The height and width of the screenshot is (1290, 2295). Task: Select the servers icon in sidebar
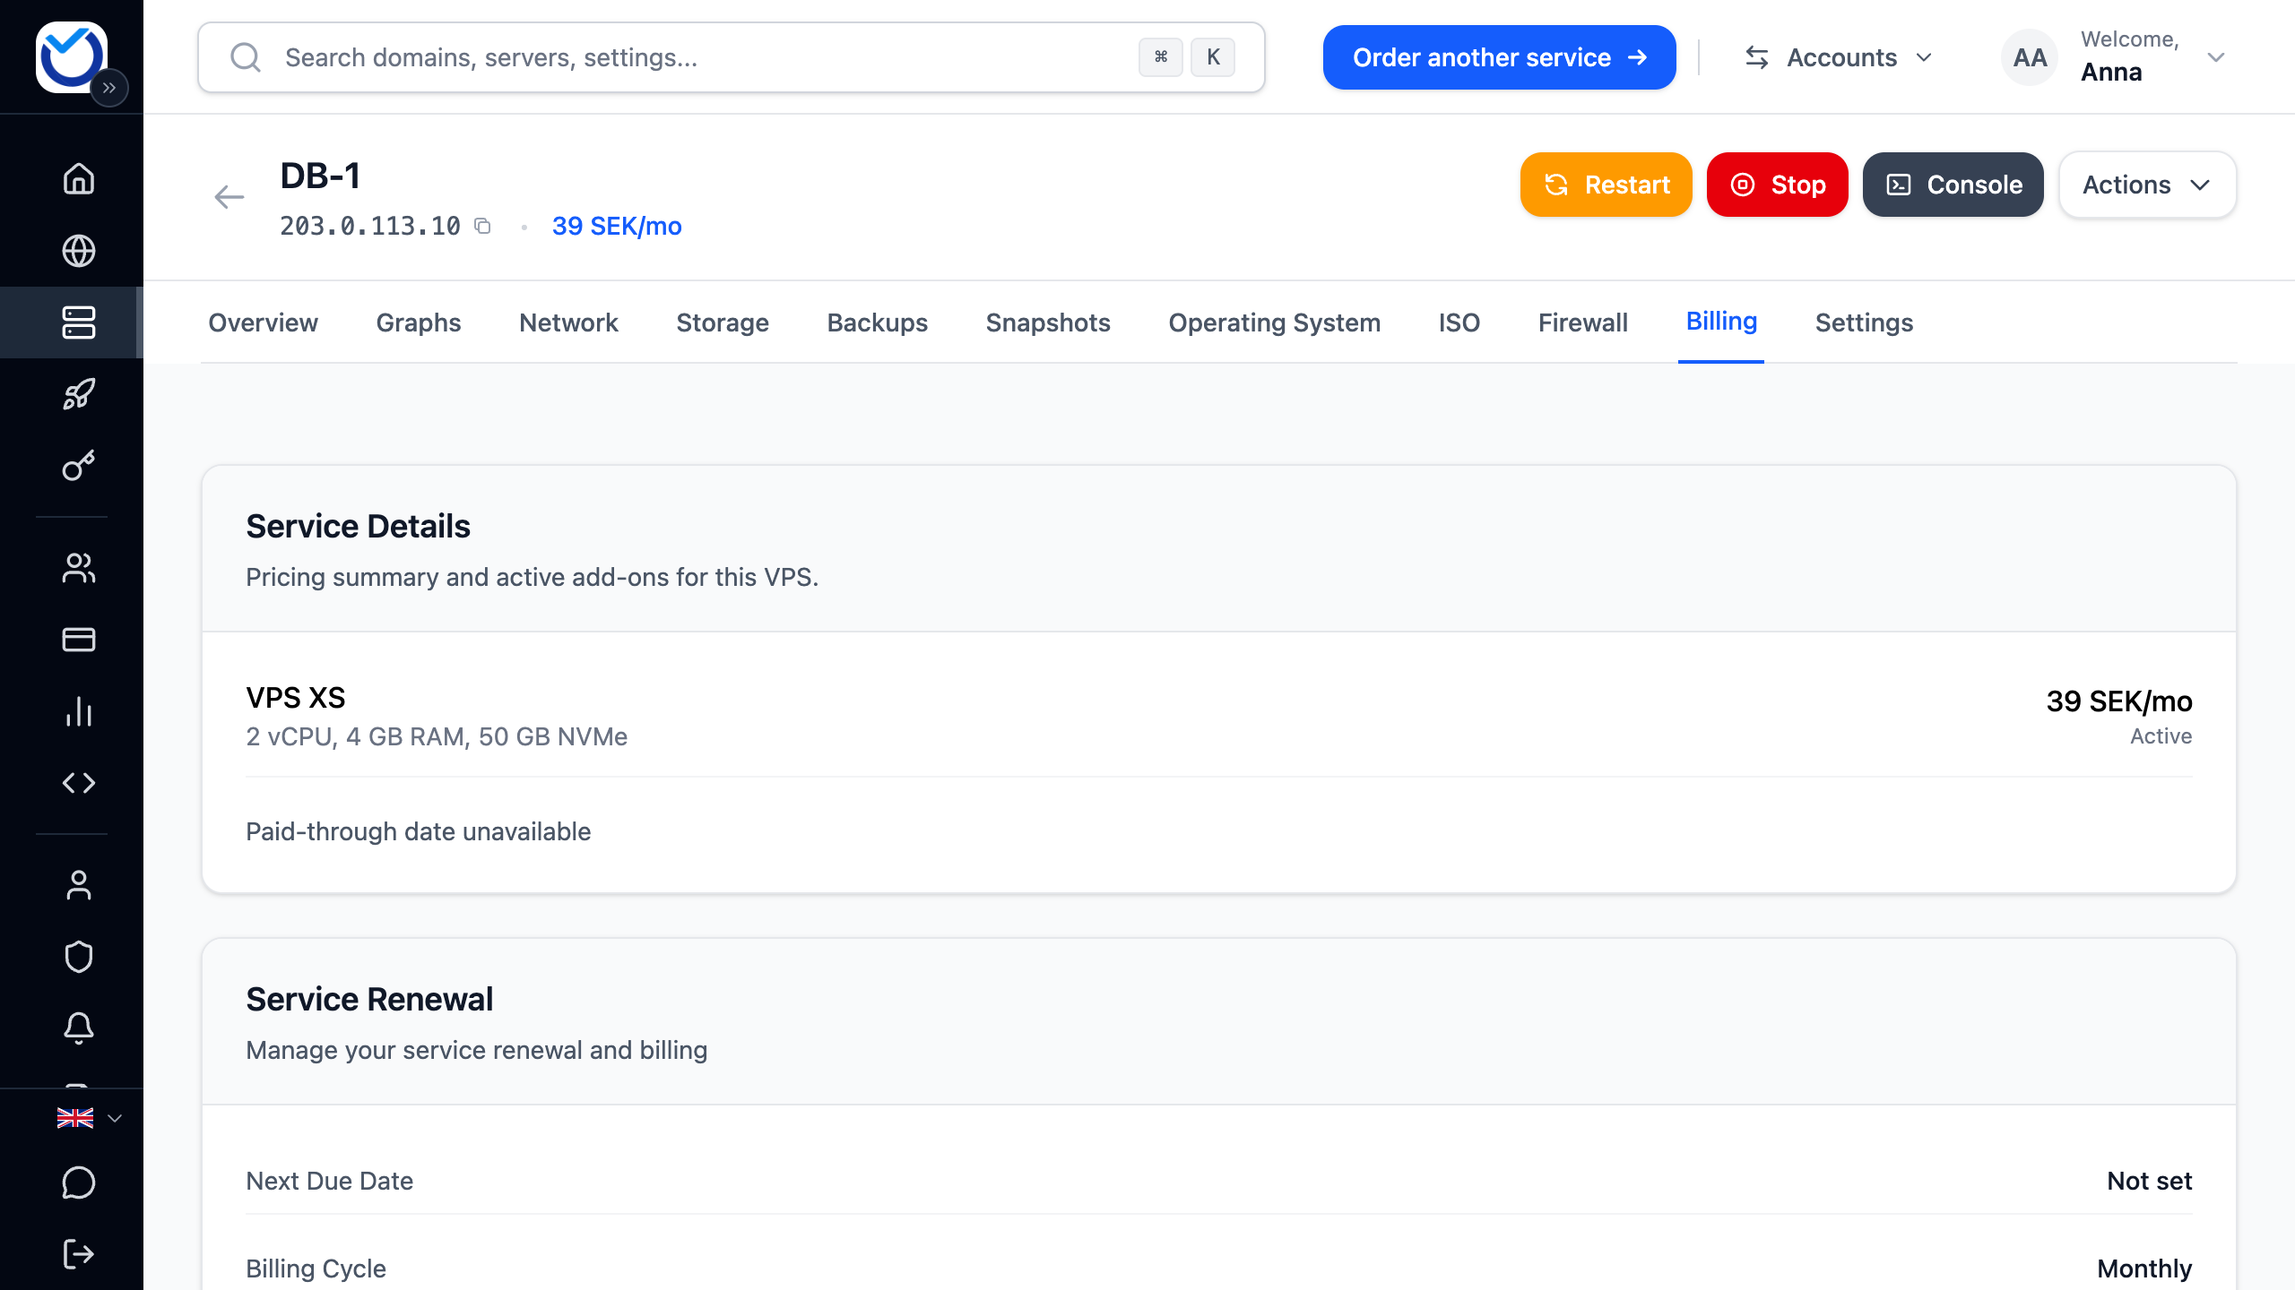point(79,322)
